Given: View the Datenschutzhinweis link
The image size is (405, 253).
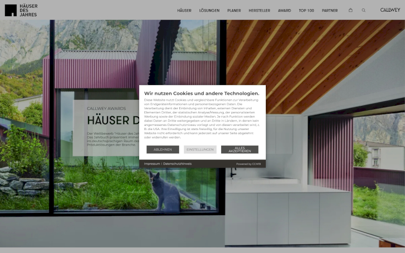Looking at the screenshot, I should click(177, 164).
